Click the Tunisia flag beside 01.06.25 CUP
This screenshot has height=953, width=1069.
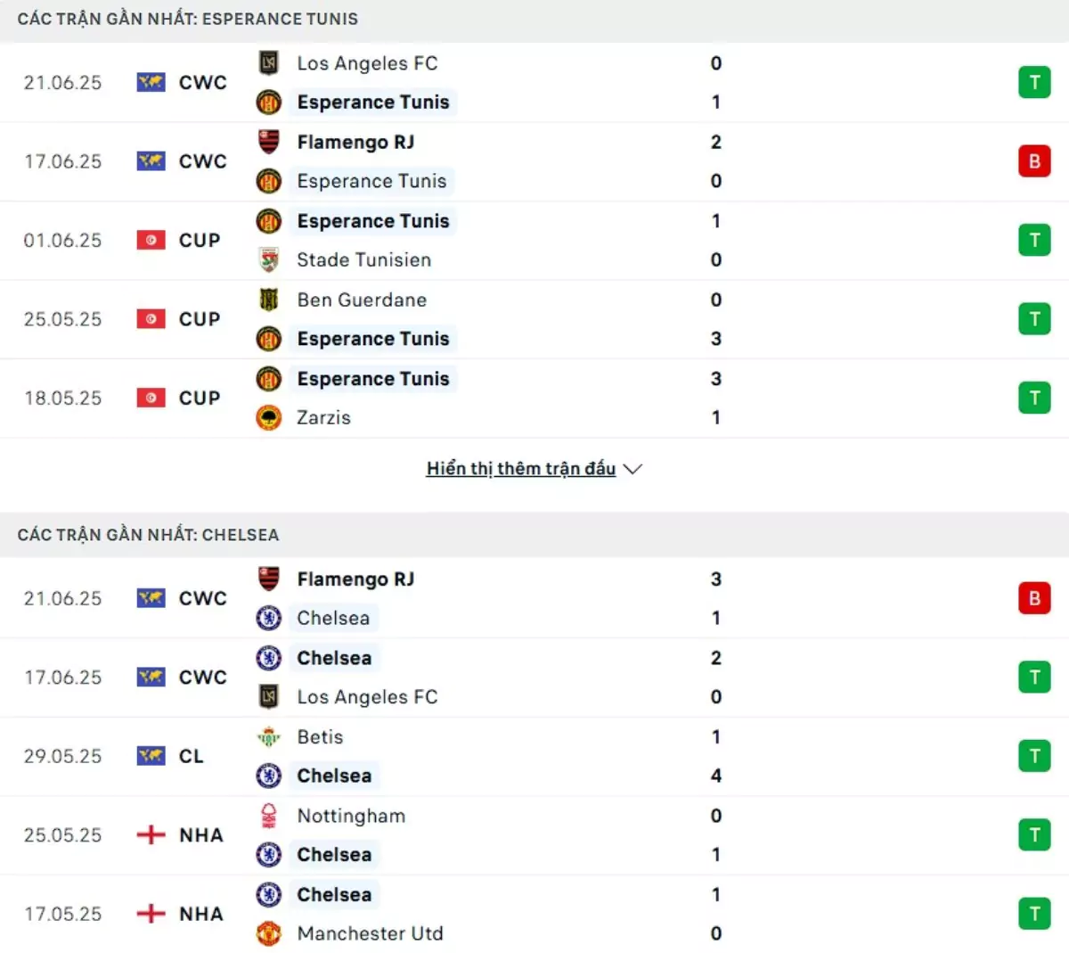pyautogui.click(x=151, y=241)
